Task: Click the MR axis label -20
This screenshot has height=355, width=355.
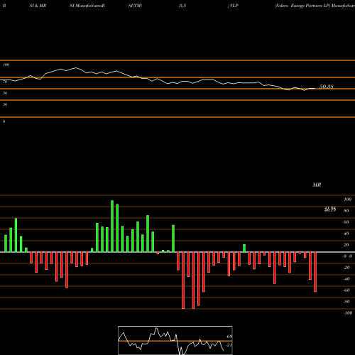Action: tap(346, 268)
